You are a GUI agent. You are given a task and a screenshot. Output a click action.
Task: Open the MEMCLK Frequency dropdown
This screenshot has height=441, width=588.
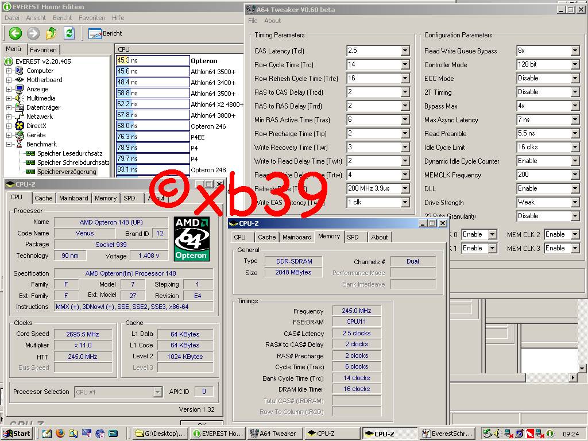click(x=575, y=175)
